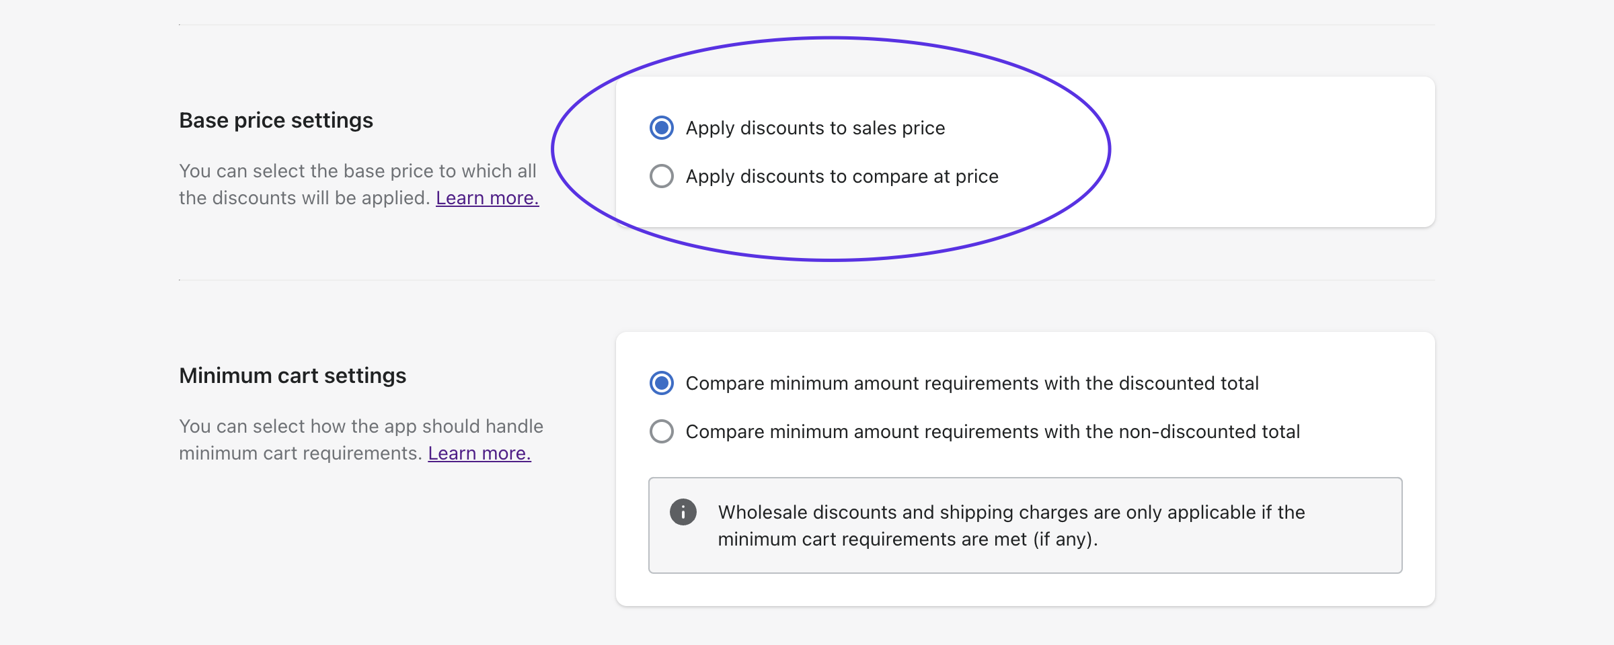Click the "Apply discounts to sales price" label text
The image size is (1614, 645).
pos(815,128)
